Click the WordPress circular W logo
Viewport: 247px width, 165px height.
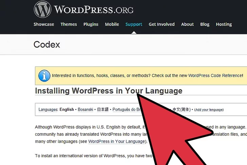[x=42, y=9]
